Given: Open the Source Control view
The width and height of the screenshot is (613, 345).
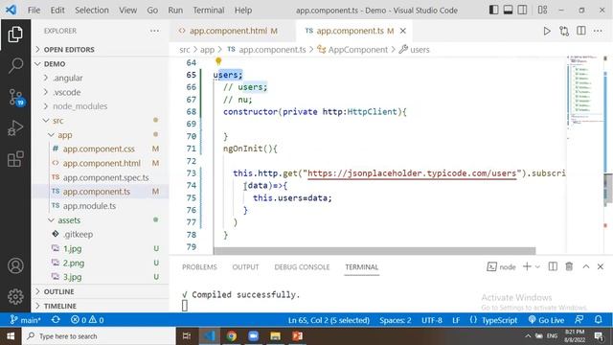Looking at the screenshot, I should click(x=16, y=97).
